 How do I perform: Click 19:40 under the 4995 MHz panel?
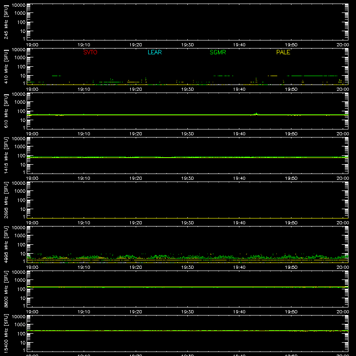point(239,267)
